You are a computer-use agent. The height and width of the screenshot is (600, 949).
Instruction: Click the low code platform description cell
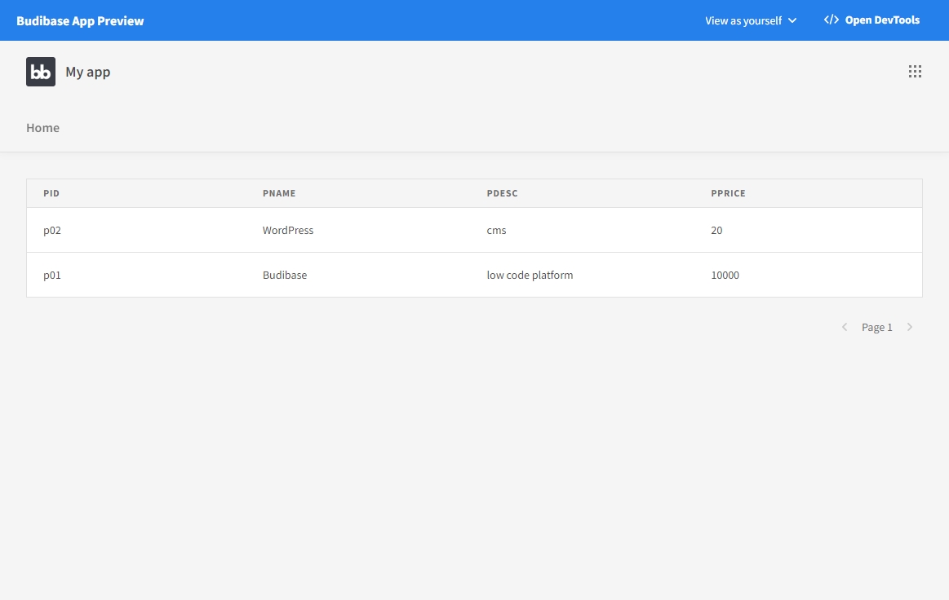pos(530,275)
